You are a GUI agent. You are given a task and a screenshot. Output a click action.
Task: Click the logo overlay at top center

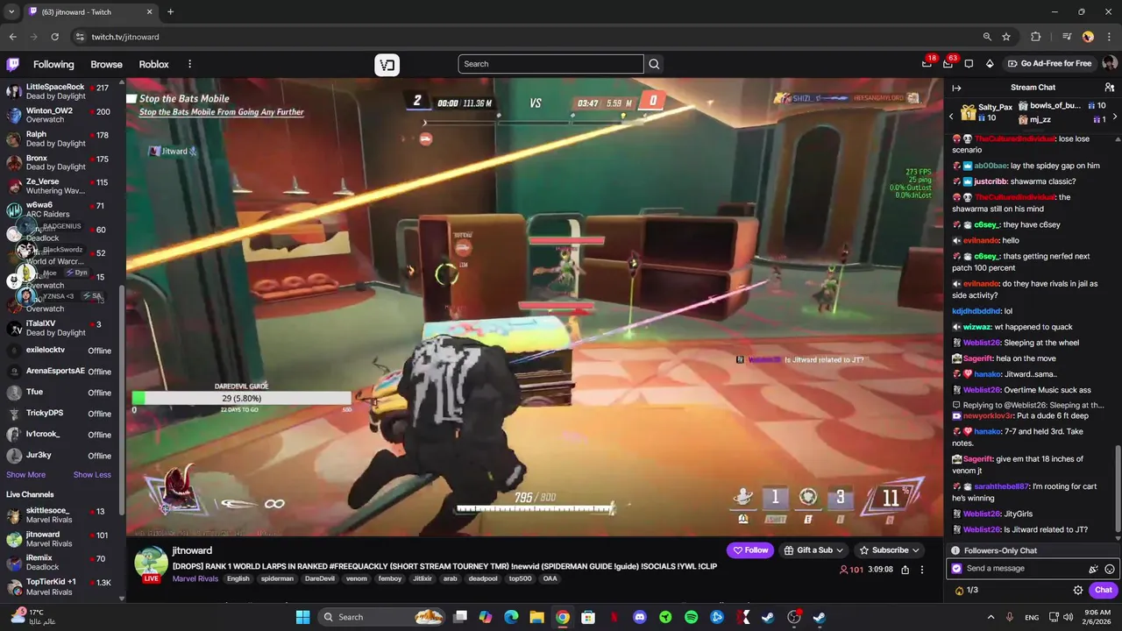(x=387, y=64)
